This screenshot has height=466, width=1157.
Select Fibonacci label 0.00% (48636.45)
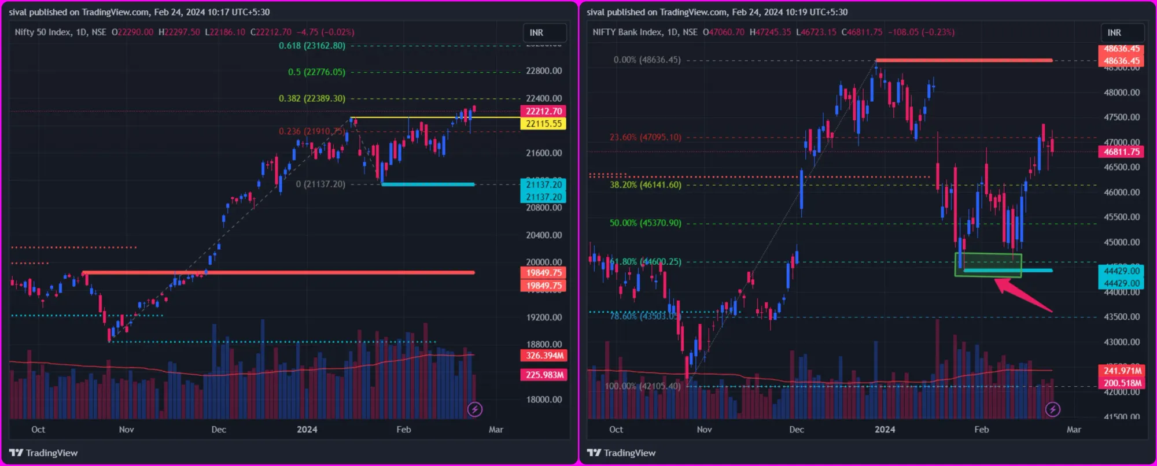(647, 60)
